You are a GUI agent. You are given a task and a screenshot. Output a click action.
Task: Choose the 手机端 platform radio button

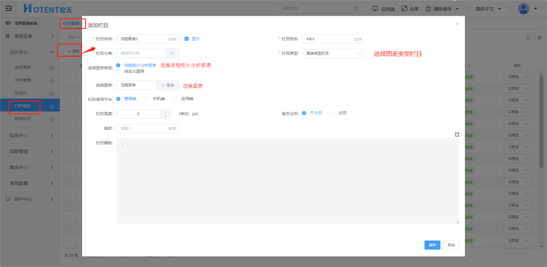(x=147, y=99)
